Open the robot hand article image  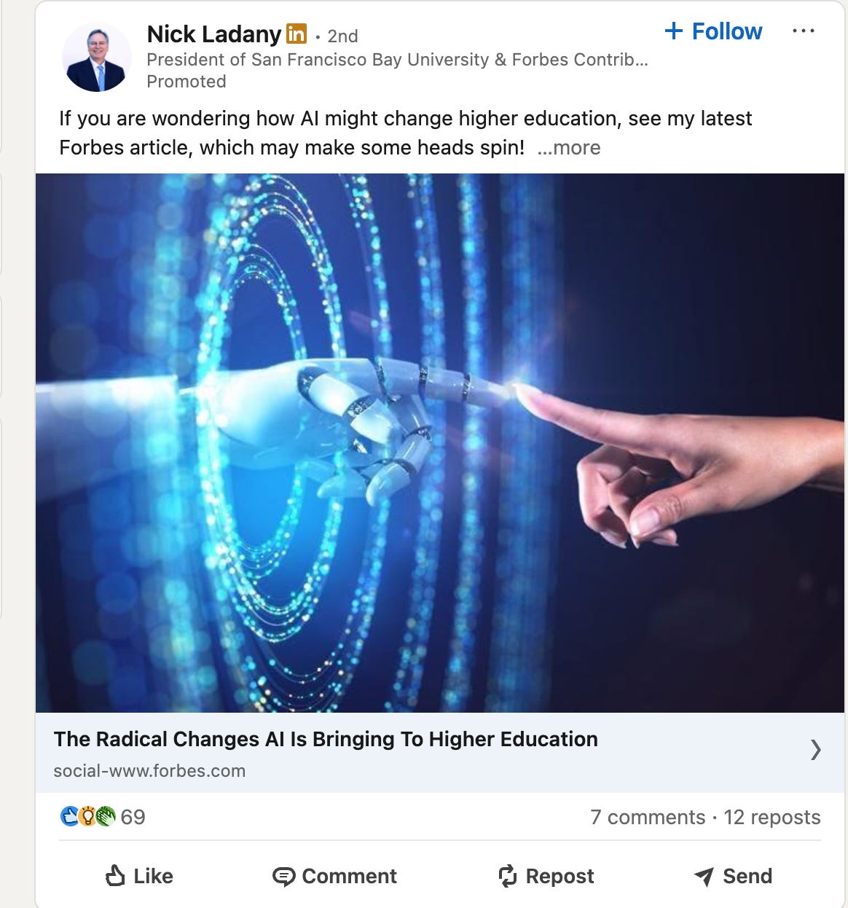(440, 442)
